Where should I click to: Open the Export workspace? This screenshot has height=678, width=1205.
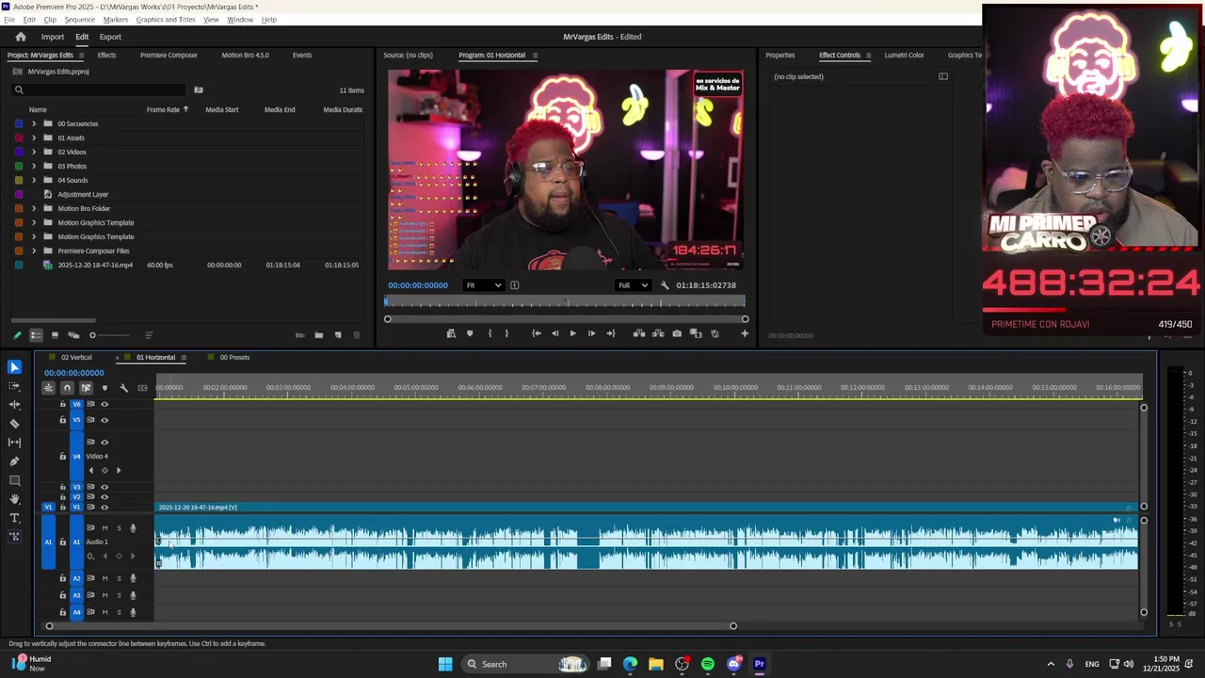click(x=110, y=37)
